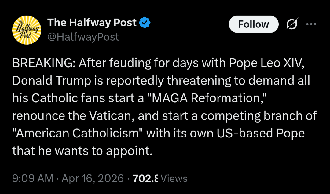
Task: Click the Views label
Action: click(x=174, y=178)
